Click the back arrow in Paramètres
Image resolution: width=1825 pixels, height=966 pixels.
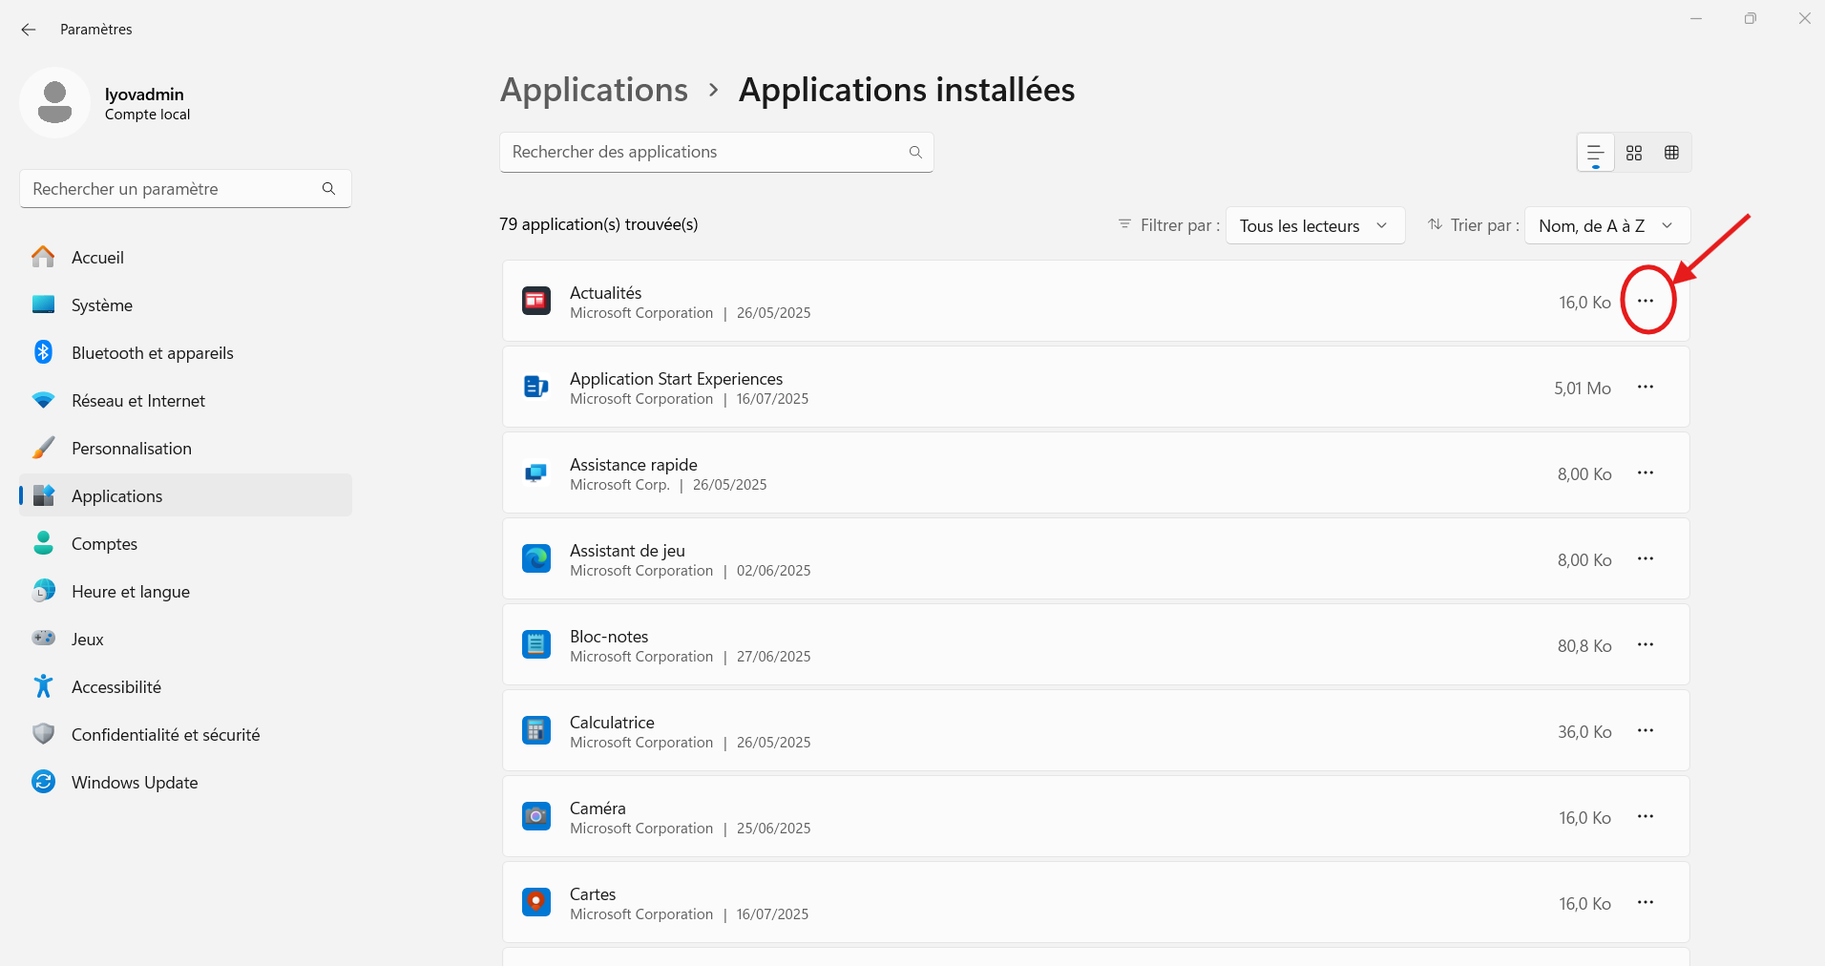pos(29,30)
